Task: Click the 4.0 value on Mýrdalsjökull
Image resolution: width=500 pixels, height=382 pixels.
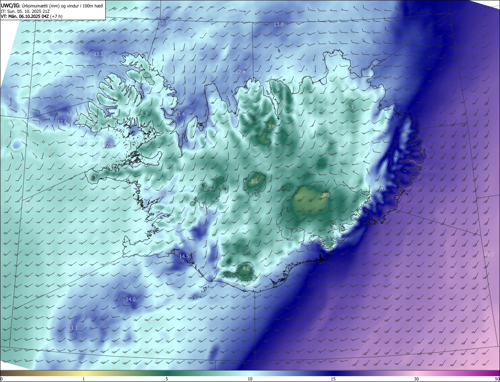Action: (x=246, y=269)
